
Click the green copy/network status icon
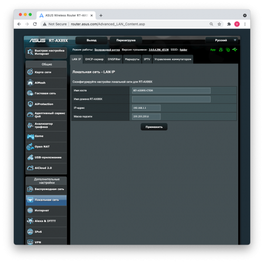tap(228, 50)
